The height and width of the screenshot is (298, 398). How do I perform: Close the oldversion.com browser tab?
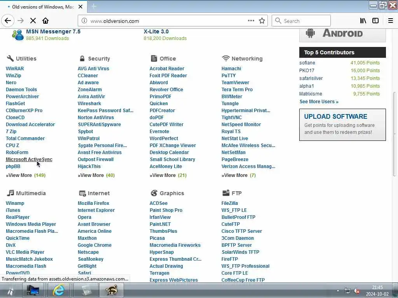(80, 7)
